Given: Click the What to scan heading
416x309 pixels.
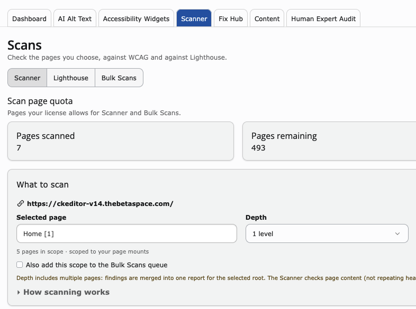Looking at the screenshot, I should point(42,184).
